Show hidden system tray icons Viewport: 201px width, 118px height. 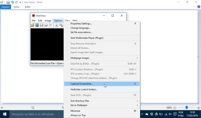coord(142,114)
